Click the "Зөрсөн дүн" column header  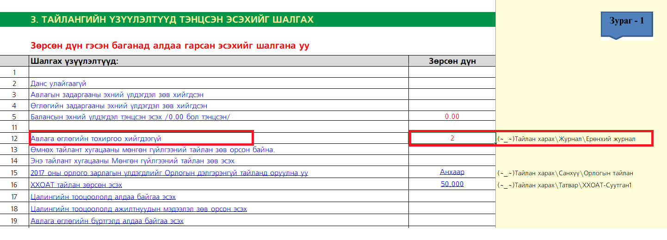tap(452, 61)
